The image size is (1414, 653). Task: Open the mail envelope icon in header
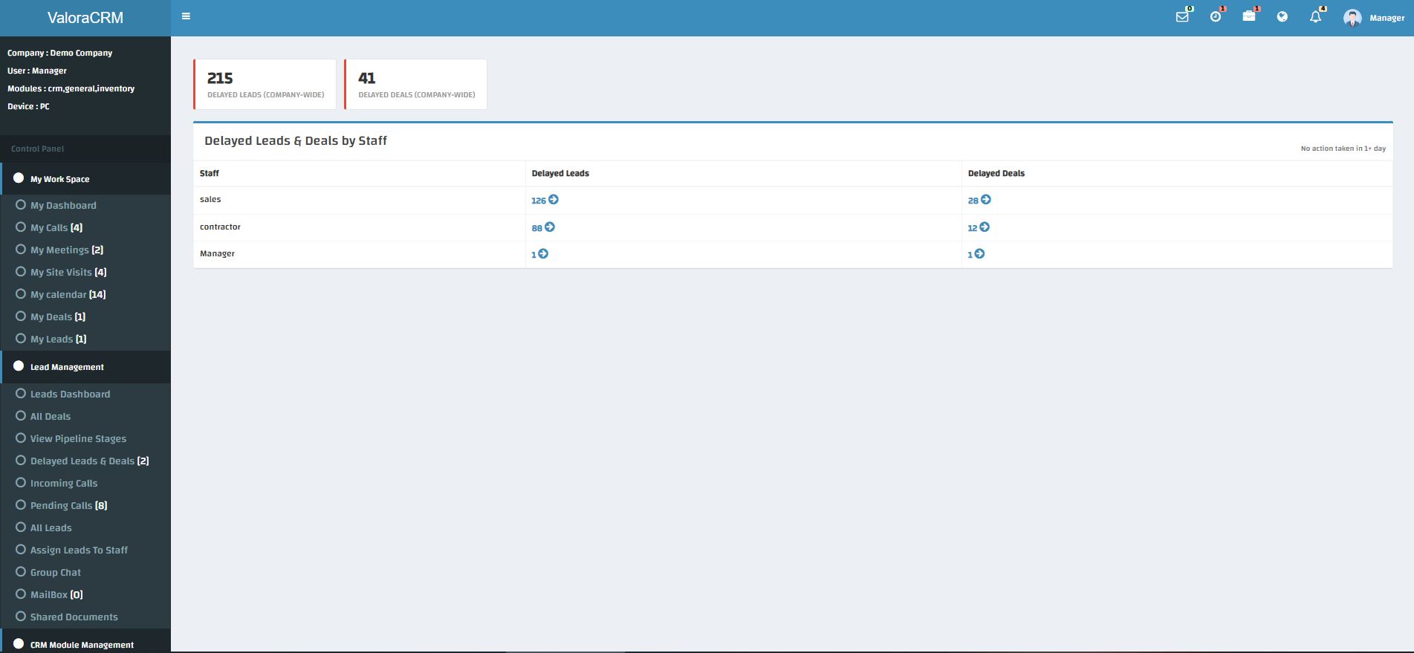click(1182, 16)
